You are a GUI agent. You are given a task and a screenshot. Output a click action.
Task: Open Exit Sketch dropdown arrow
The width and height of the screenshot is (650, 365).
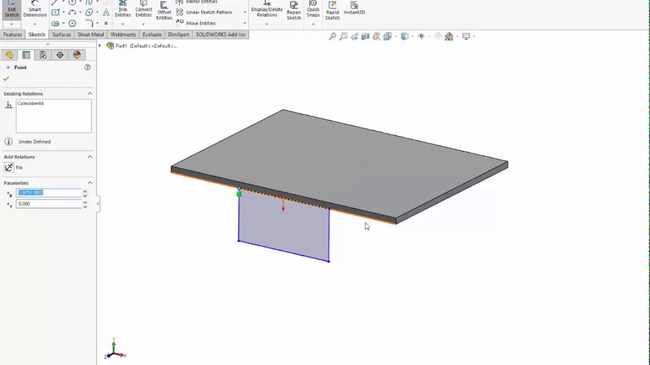pos(11,24)
